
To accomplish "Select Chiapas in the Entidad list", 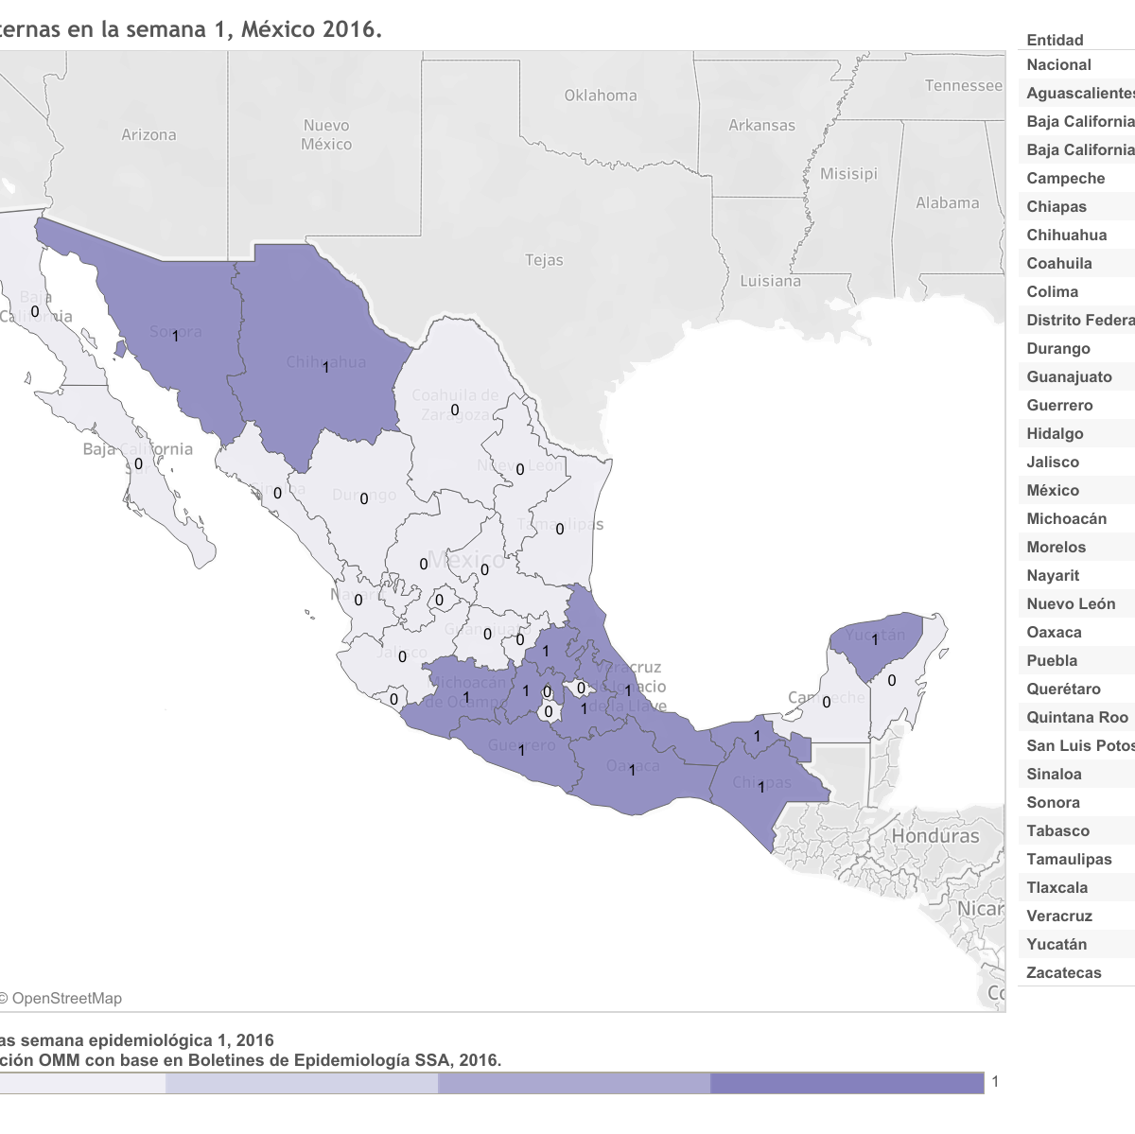I will (1056, 207).
